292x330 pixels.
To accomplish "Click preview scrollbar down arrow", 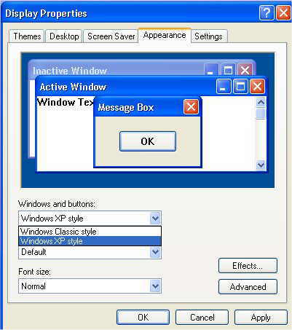I will click(x=261, y=165).
